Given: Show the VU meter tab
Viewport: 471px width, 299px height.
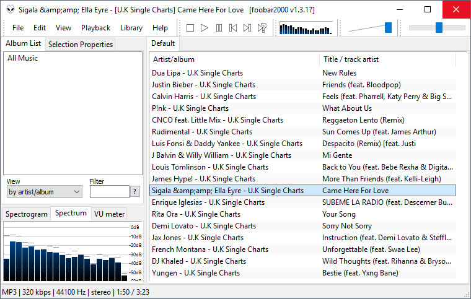Looking at the screenshot, I should 109,214.
